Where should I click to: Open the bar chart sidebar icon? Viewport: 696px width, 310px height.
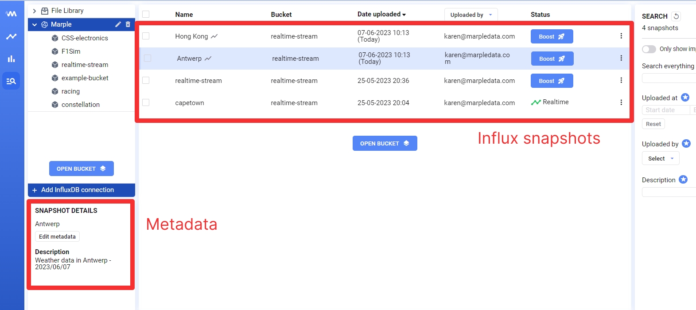pyautogui.click(x=11, y=59)
